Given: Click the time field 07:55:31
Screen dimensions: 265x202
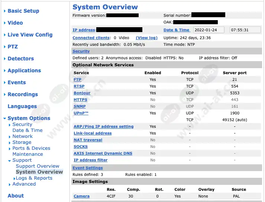Looking at the screenshot, I should click(x=245, y=30).
